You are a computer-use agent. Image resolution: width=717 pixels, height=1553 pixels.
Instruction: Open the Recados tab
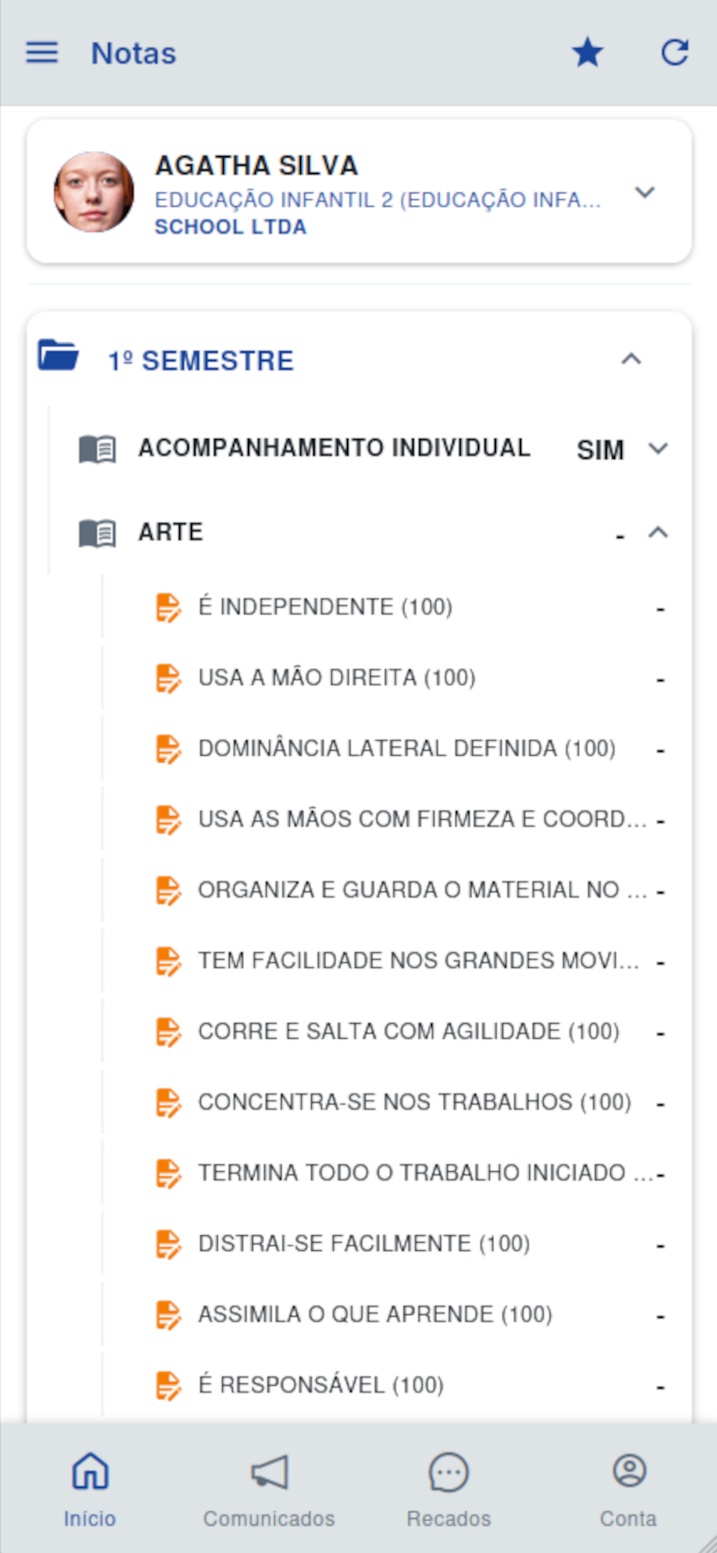449,1489
